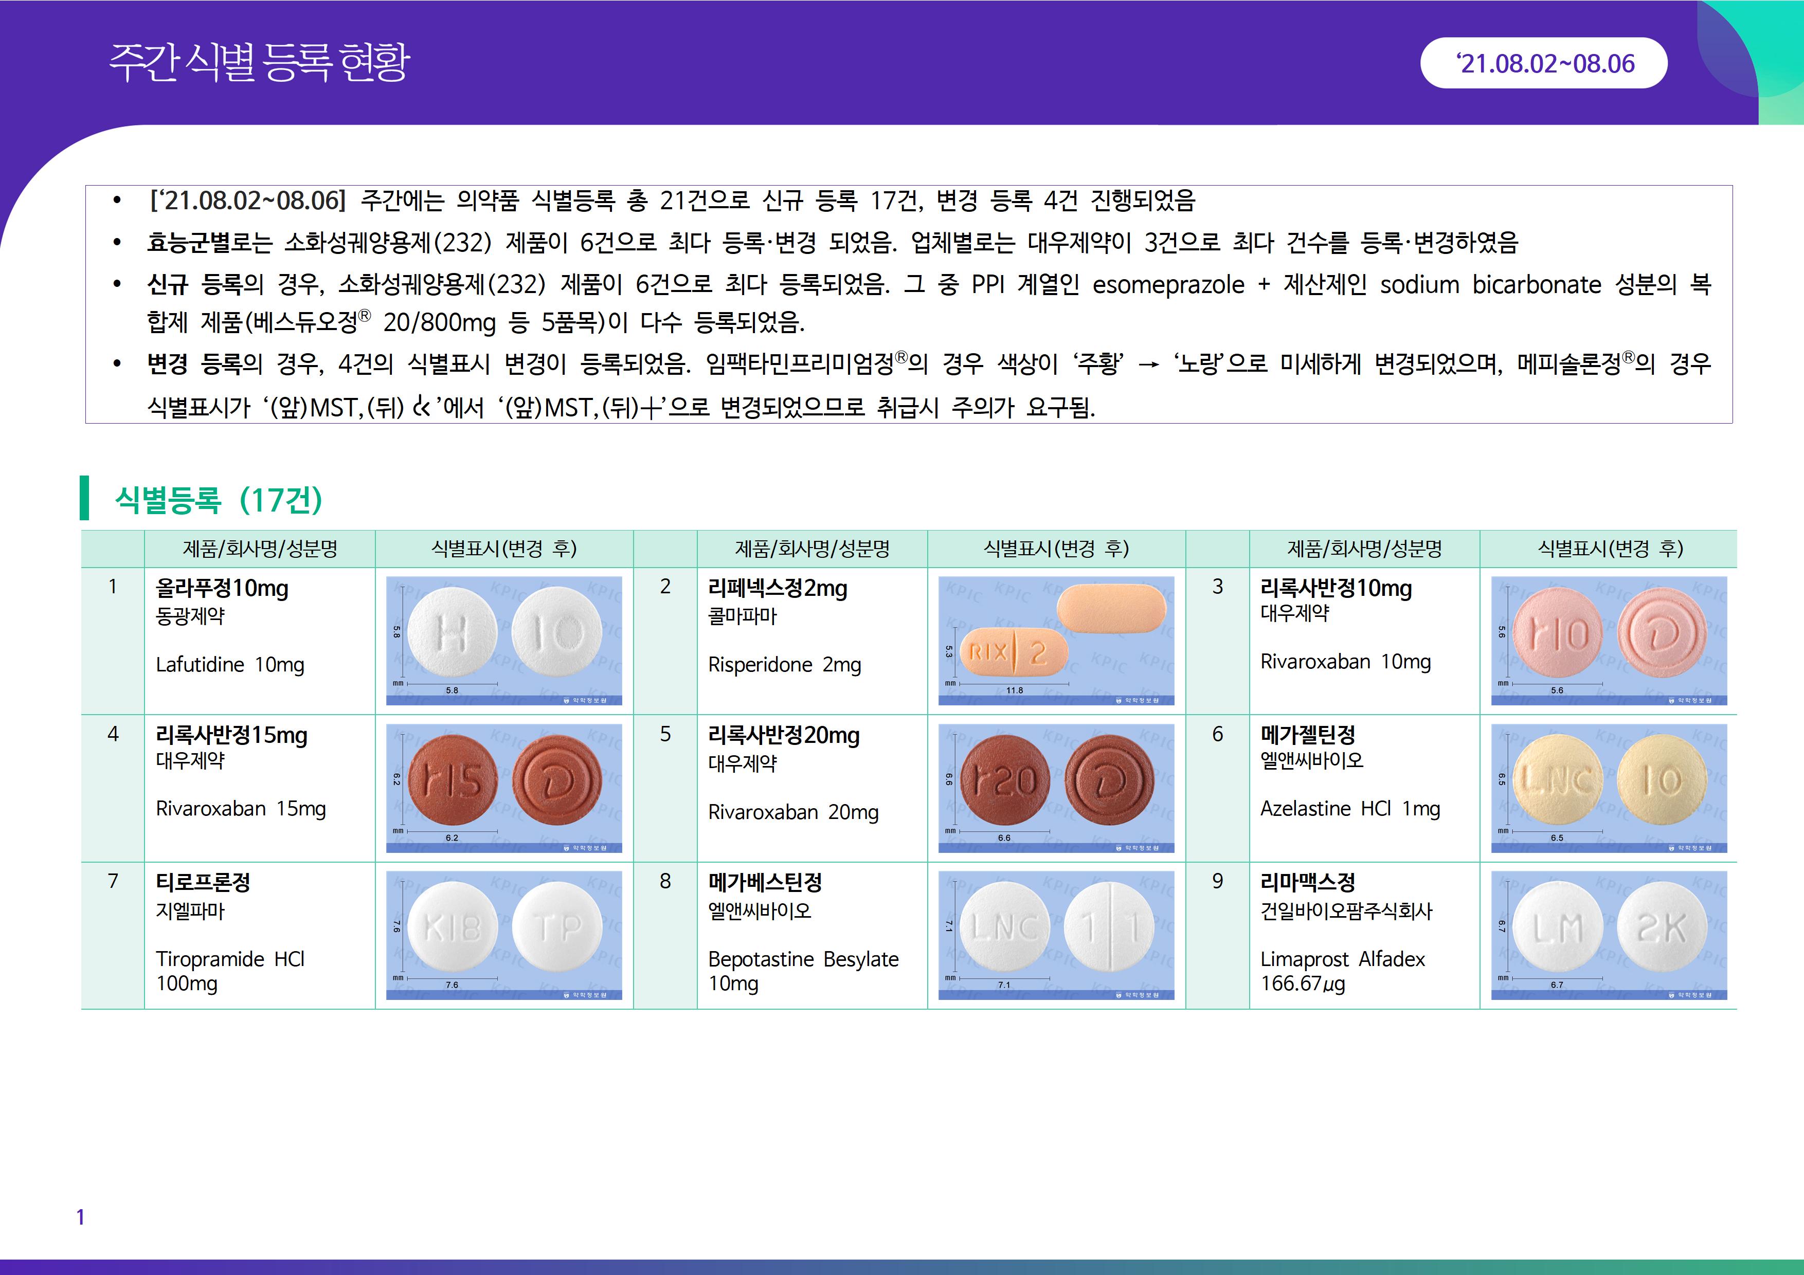Click the date range badge '21.08.02~08.06
This screenshot has width=1804, height=1275.
coord(1544,64)
